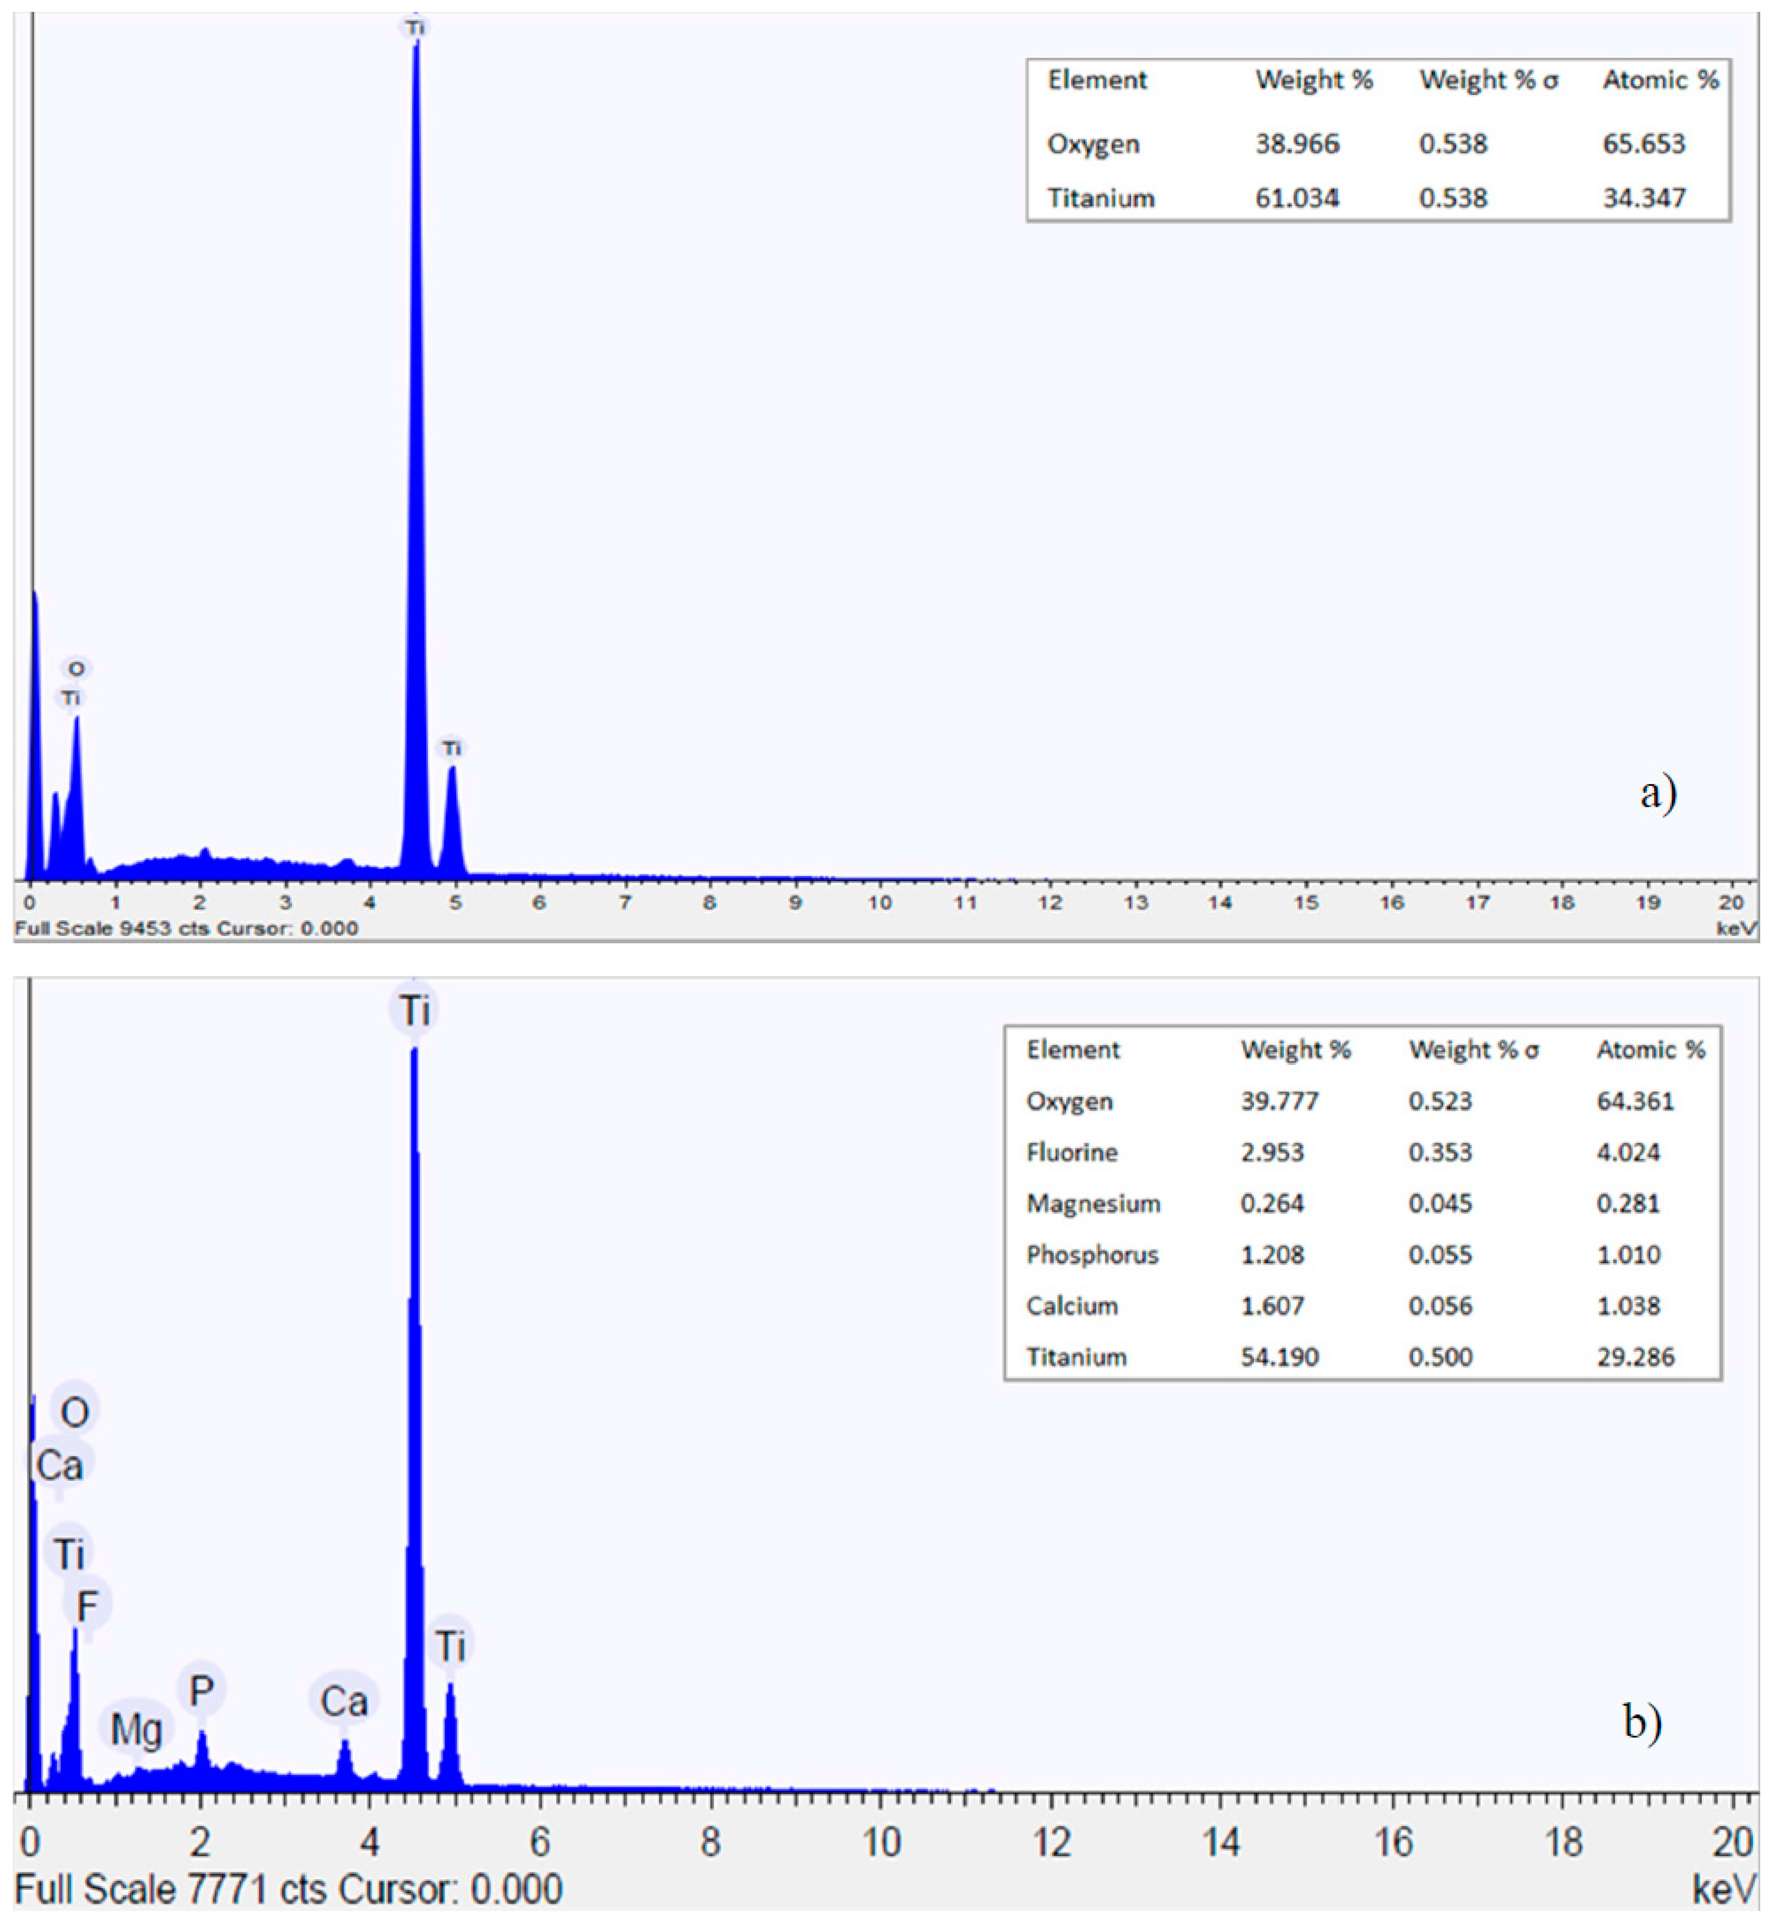Click axis tick 10 on spectrum b

[x=881, y=1842]
